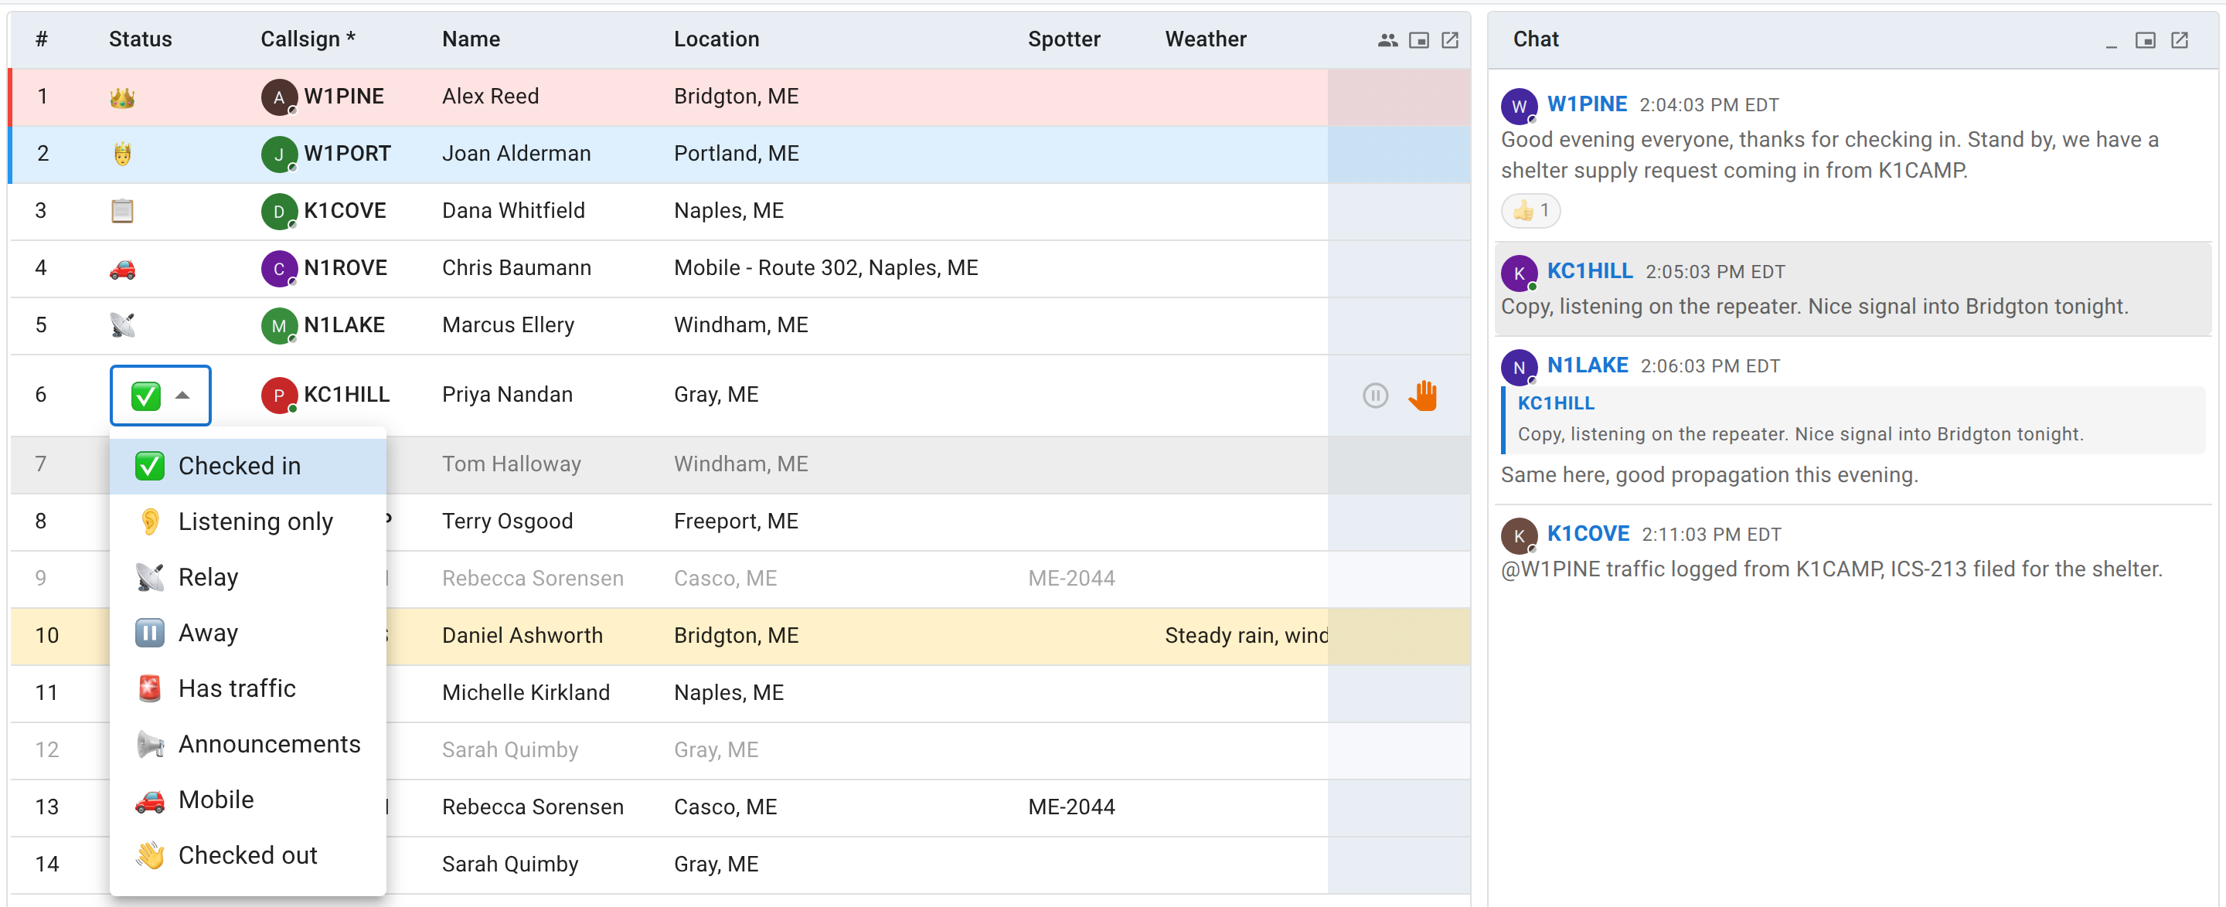The width and height of the screenshot is (2226, 907).
Task: Click W1PINE avatar in roster row 1
Action: (278, 97)
